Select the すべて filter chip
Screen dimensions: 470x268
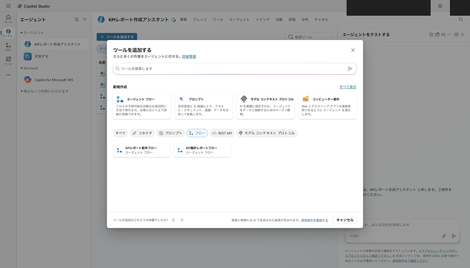120,133
